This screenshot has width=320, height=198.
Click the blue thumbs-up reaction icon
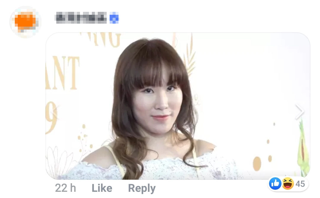[275, 183]
